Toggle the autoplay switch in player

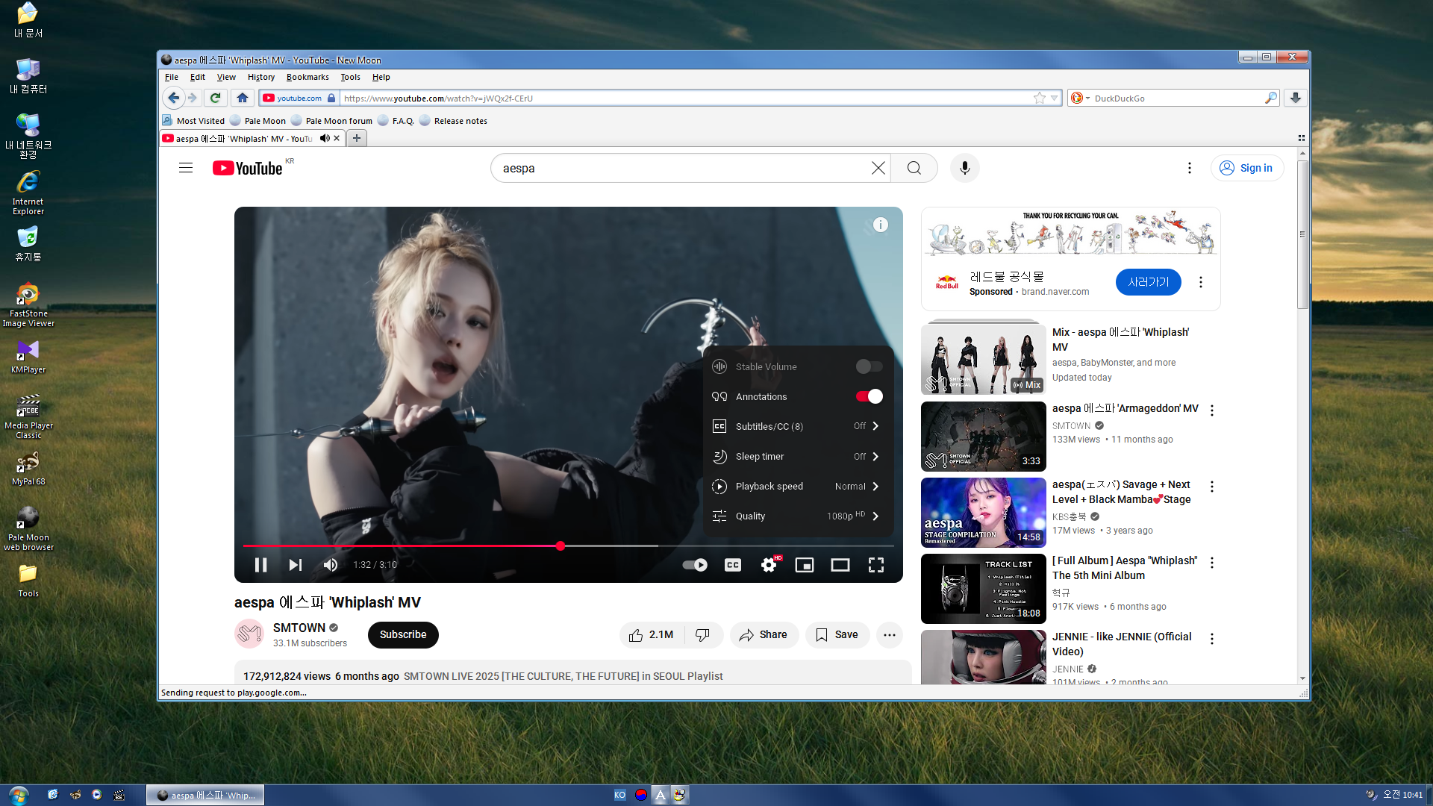(x=695, y=565)
